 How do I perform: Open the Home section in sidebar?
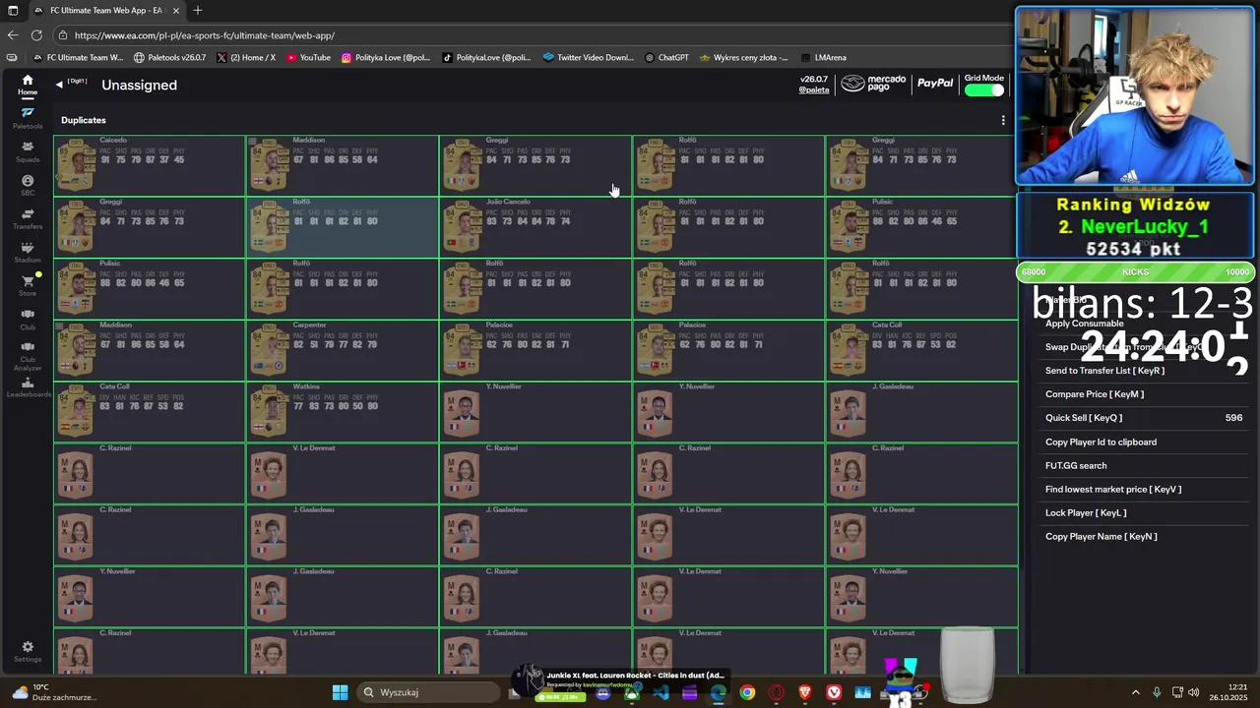(x=28, y=86)
